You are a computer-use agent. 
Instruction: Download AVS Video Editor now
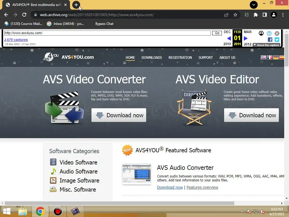tap(251, 115)
